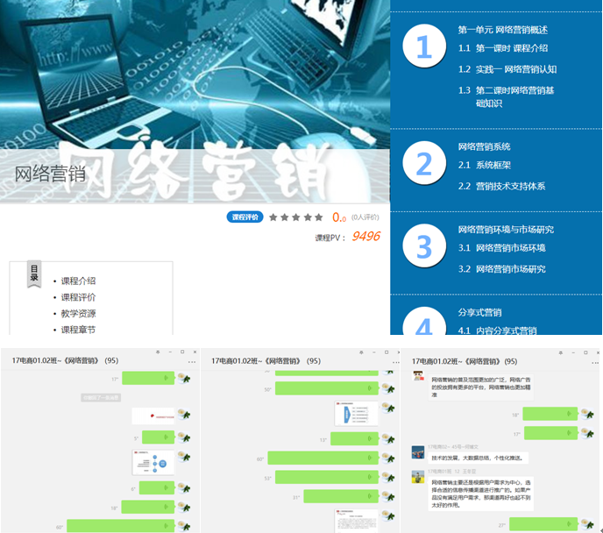Click avatar beside '技术的发展，大数据总结' message
This screenshot has height=533, width=603.
click(418, 452)
